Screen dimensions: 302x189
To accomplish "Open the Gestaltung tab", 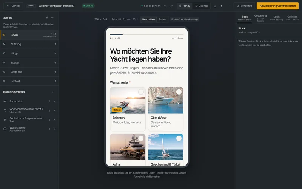I will point(260,18).
